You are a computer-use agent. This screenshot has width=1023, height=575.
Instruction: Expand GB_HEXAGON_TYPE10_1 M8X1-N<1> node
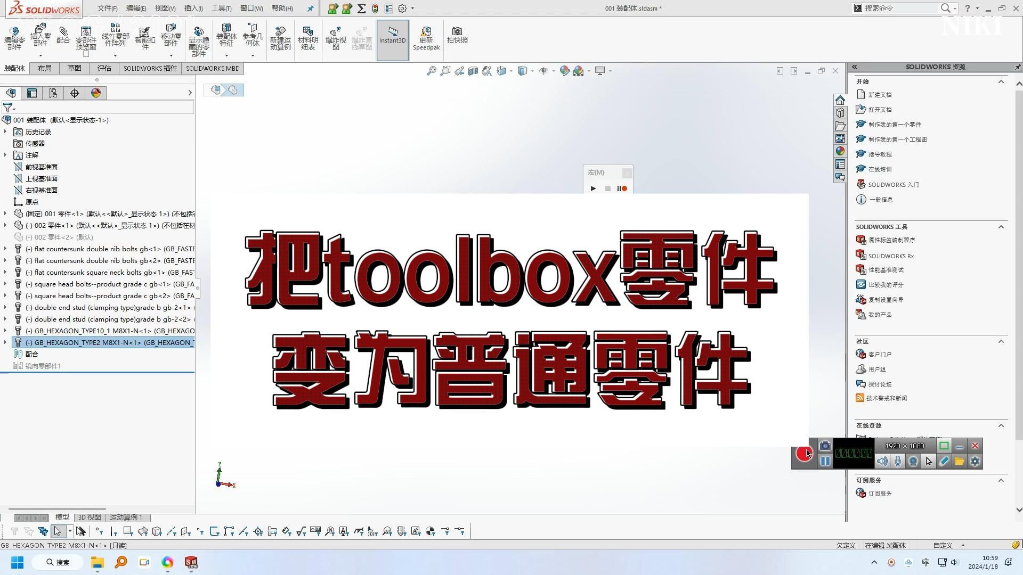click(x=5, y=331)
